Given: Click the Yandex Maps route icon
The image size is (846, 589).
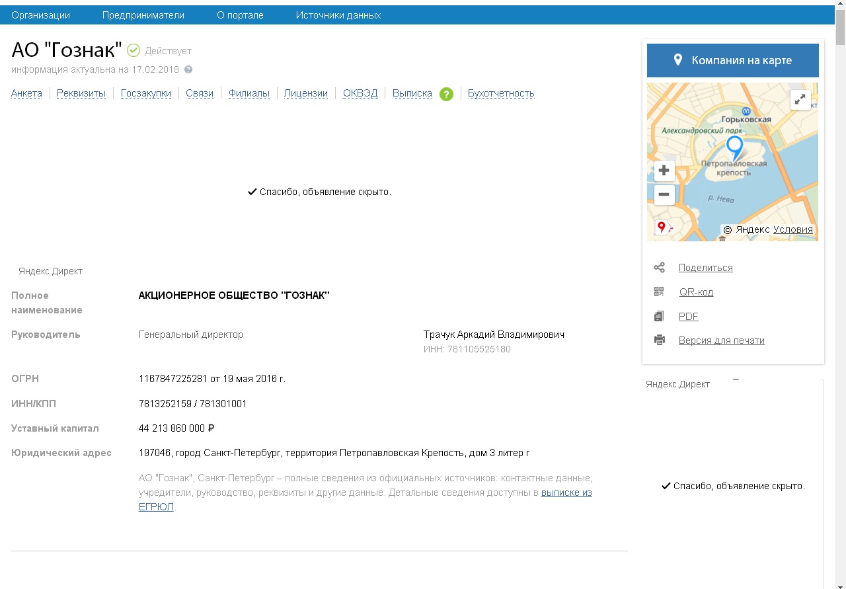Looking at the screenshot, I should pos(663,228).
